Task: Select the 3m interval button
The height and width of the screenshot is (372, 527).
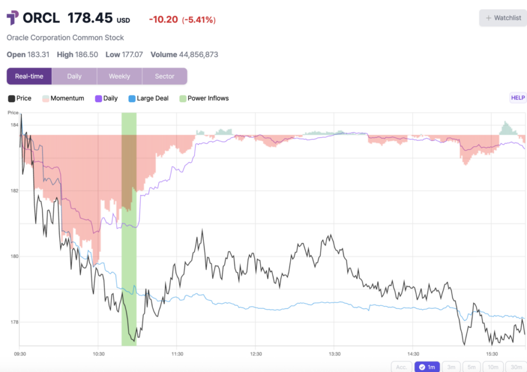Action: coord(451,367)
